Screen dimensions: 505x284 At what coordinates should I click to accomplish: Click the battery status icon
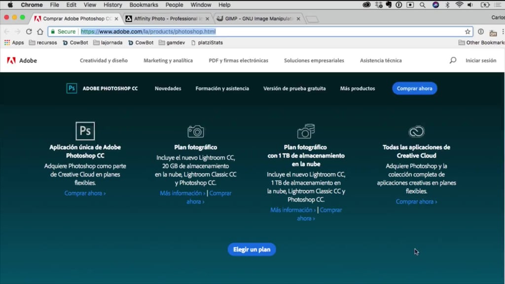point(485,5)
